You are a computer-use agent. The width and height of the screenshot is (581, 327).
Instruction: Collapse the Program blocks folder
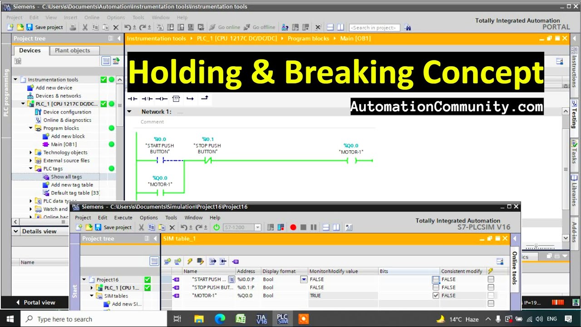click(31, 128)
